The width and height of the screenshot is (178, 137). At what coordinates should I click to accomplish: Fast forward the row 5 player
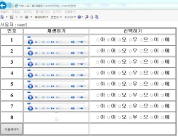[53, 86]
